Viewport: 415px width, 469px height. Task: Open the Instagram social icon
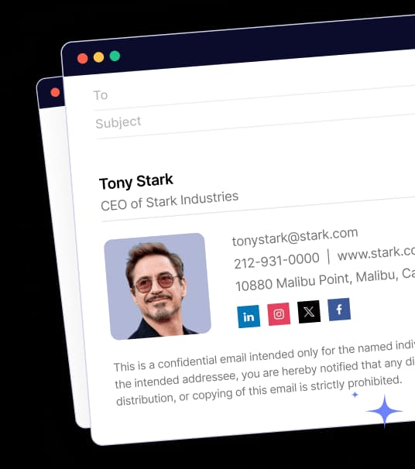pyautogui.click(x=279, y=314)
